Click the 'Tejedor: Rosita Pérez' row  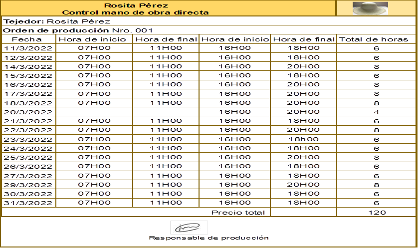tap(57, 21)
